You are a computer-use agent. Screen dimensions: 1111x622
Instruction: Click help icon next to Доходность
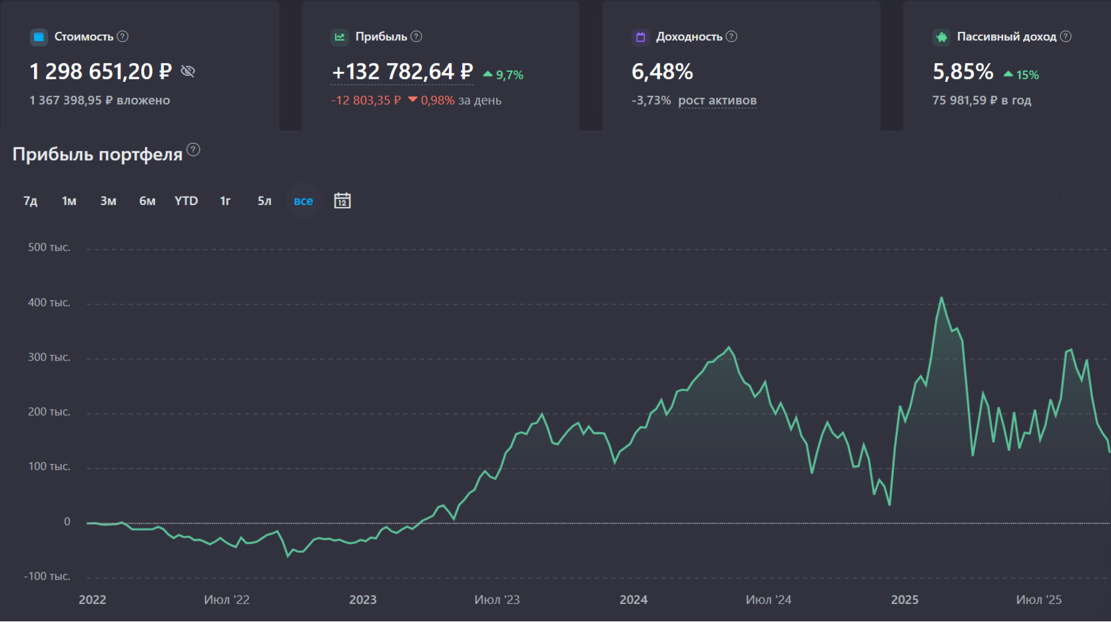731,37
